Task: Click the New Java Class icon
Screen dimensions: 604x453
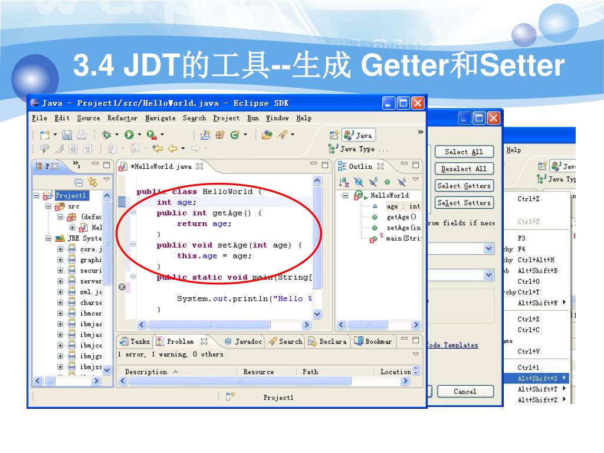Action: (235, 135)
